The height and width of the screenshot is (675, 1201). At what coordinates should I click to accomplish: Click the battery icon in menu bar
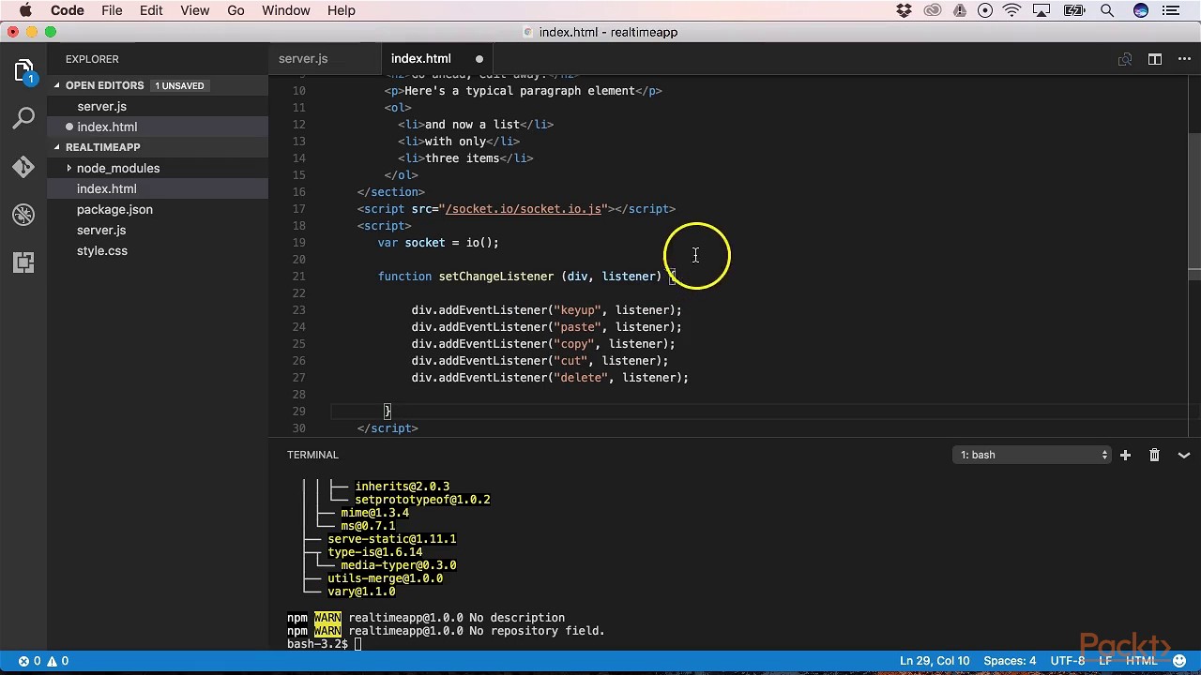tap(1073, 10)
